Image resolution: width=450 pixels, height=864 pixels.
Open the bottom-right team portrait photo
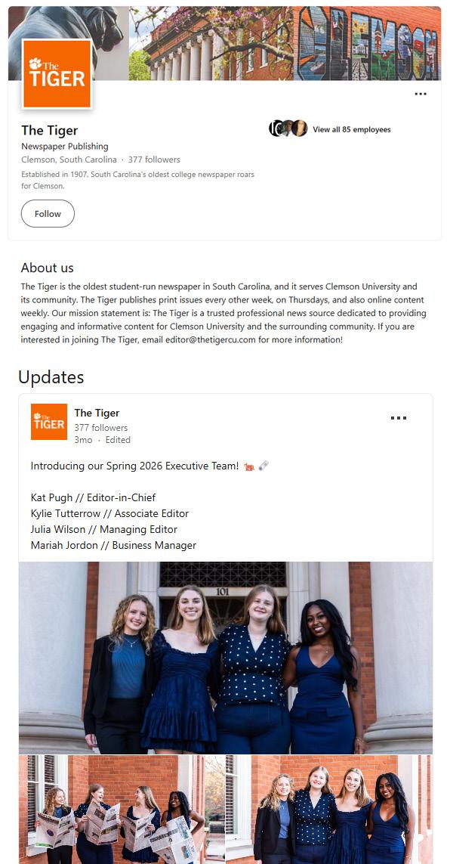[x=329, y=810]
